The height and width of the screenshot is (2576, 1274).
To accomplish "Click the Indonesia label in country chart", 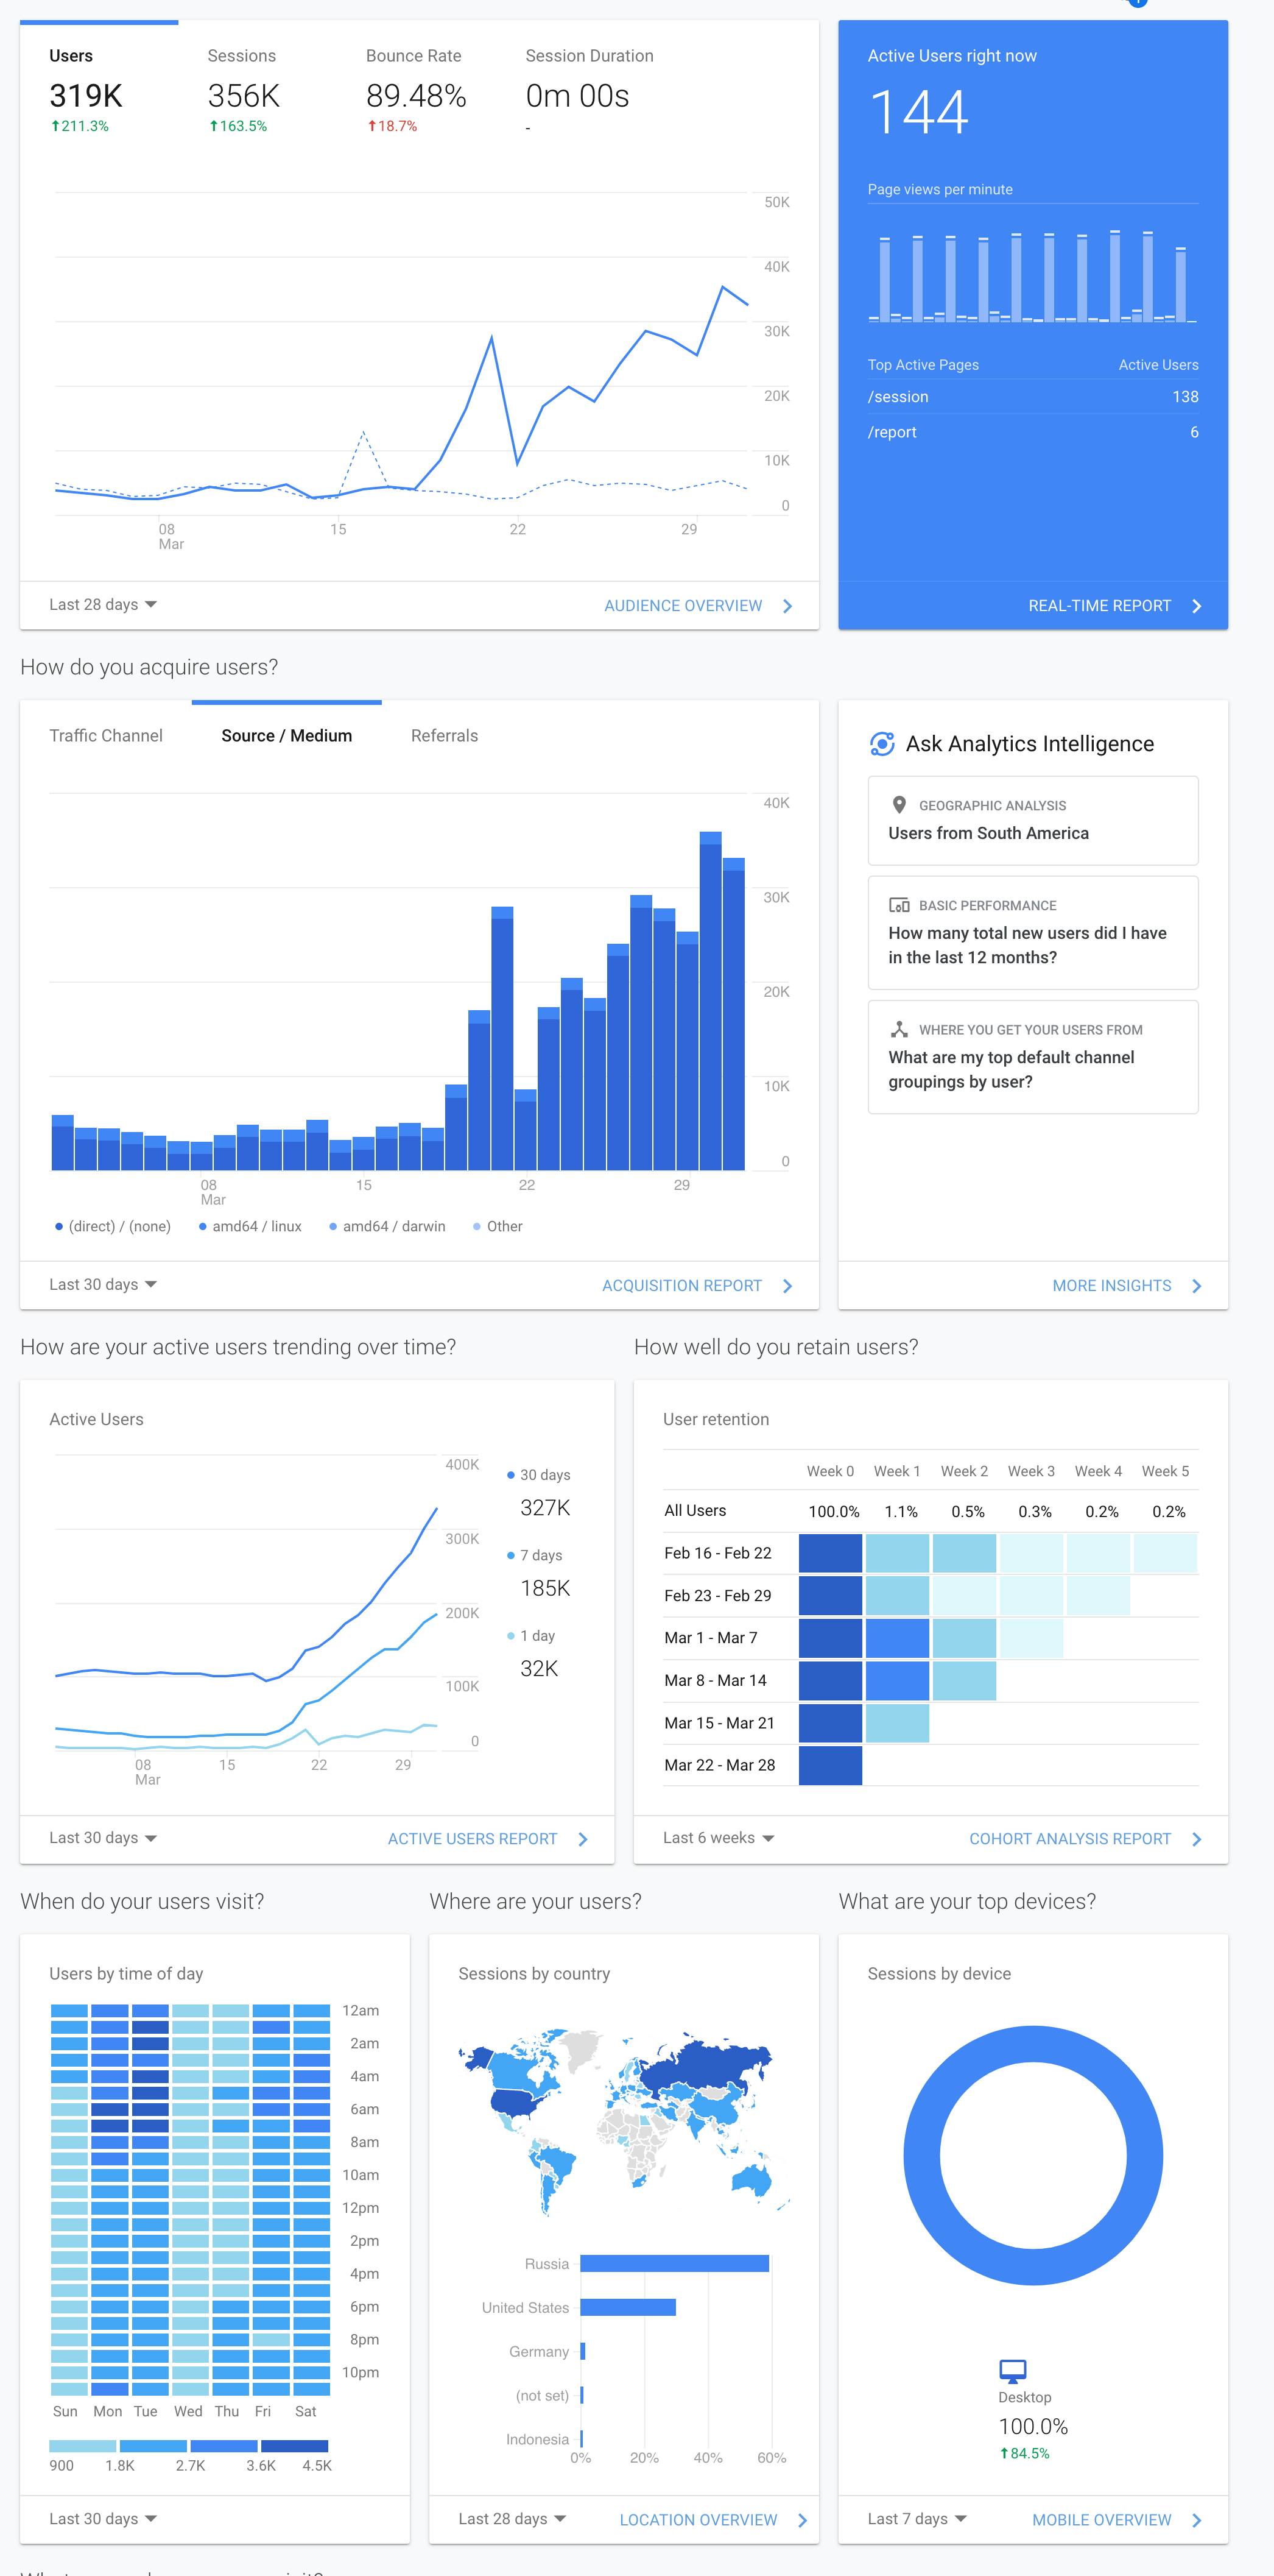I will [x=538, y=2440].
